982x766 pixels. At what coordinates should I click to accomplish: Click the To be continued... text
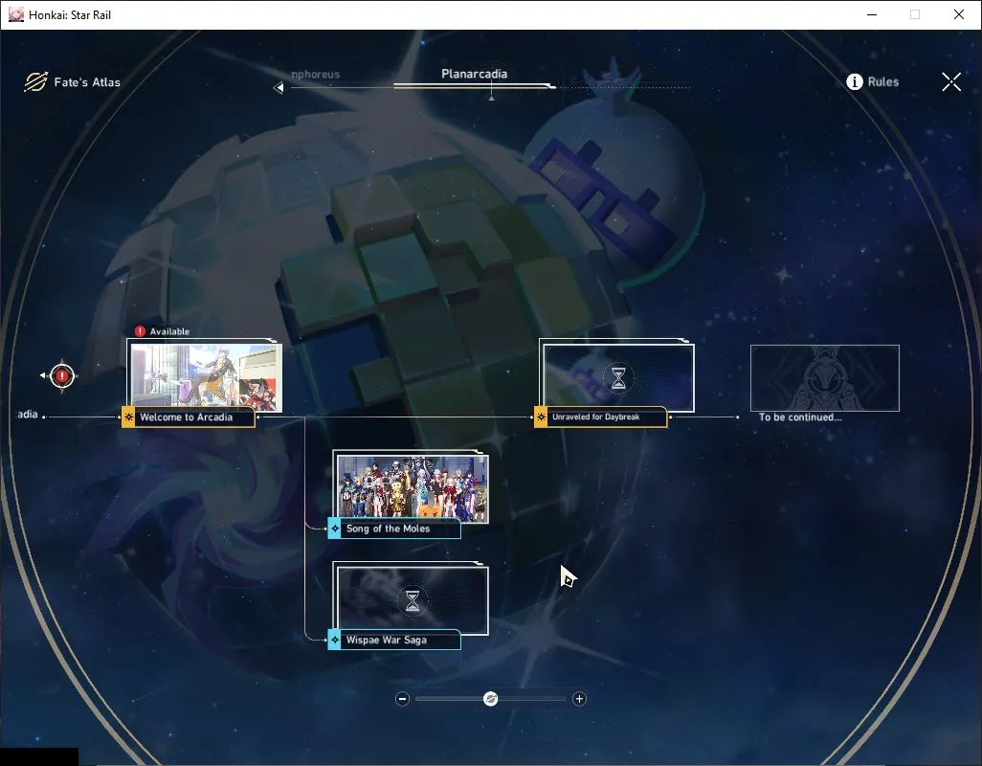[800, 417]
